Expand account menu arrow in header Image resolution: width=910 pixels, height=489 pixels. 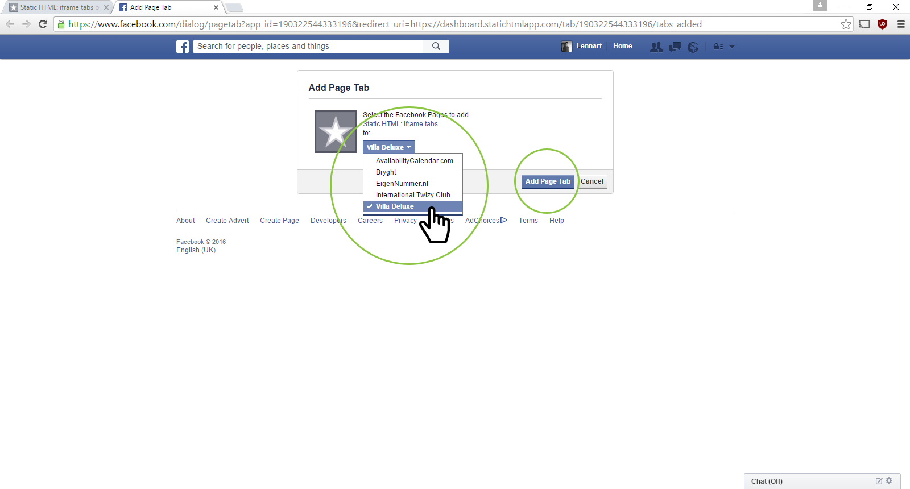(732, 47)
